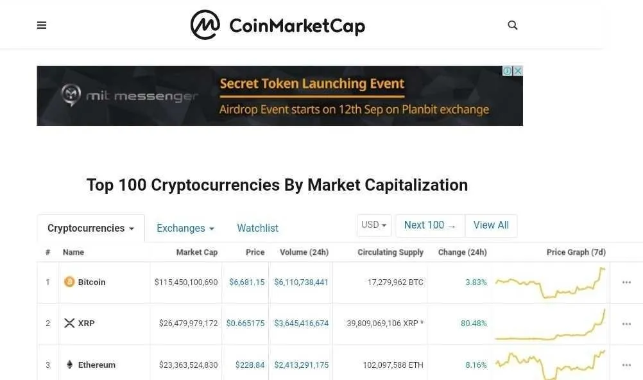This screenshot has width=643, height=380.
Task: Click the Bitcoin coin icon
Action: [x=69, y=282]
